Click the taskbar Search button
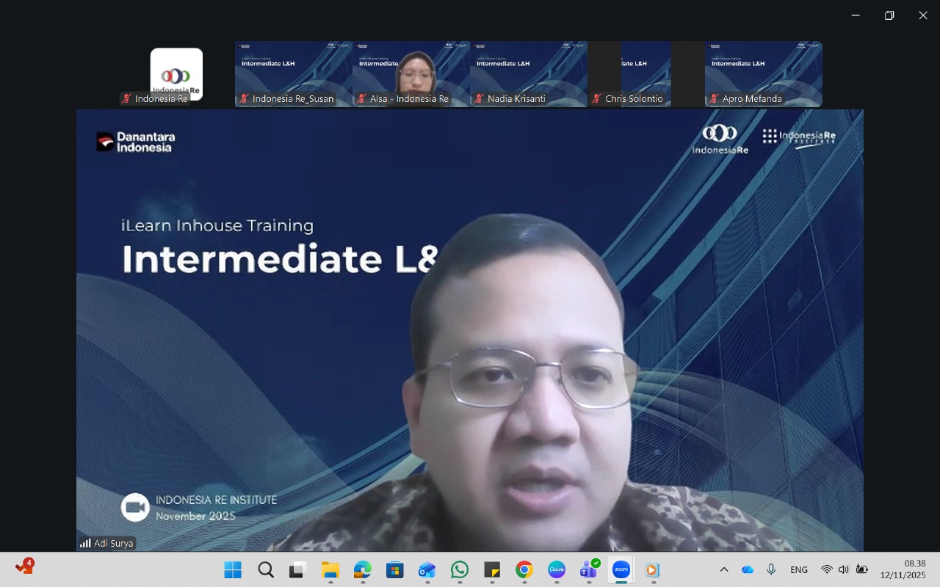 tap(266, 570)
